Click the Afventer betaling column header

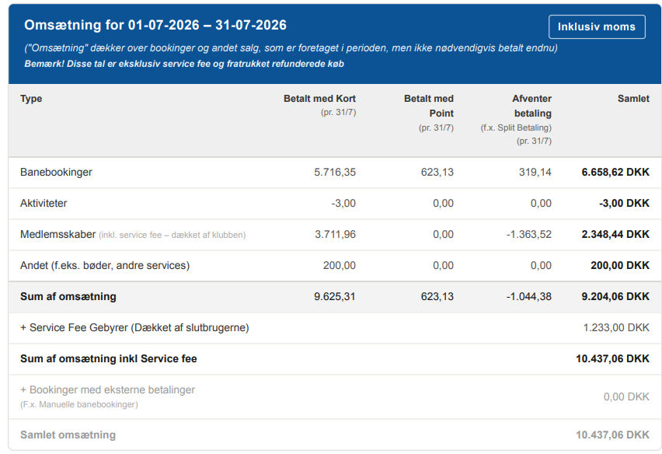(x=532, y=106)
